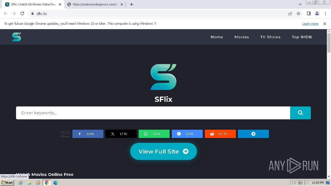331x186 pixels.
Task: Open Internet Explorer from the taskbar
Action: tap(21, 183)
